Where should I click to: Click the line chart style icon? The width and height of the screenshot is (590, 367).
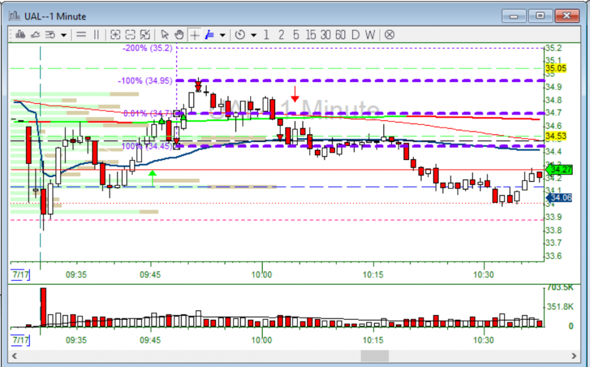pos(35,35)
